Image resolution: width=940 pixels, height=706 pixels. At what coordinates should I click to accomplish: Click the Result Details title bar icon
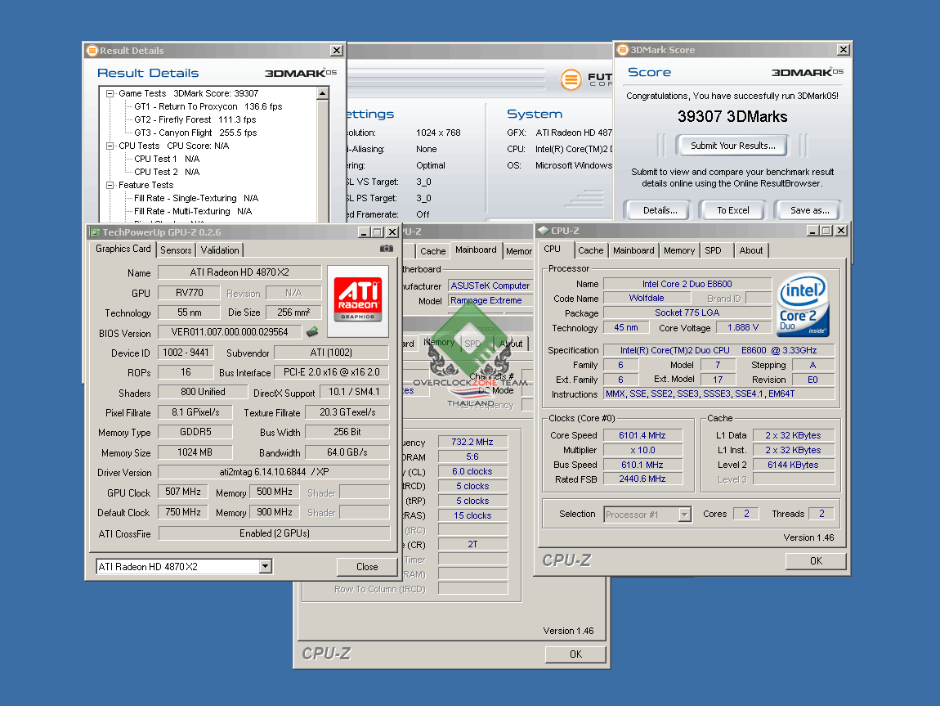92,51
